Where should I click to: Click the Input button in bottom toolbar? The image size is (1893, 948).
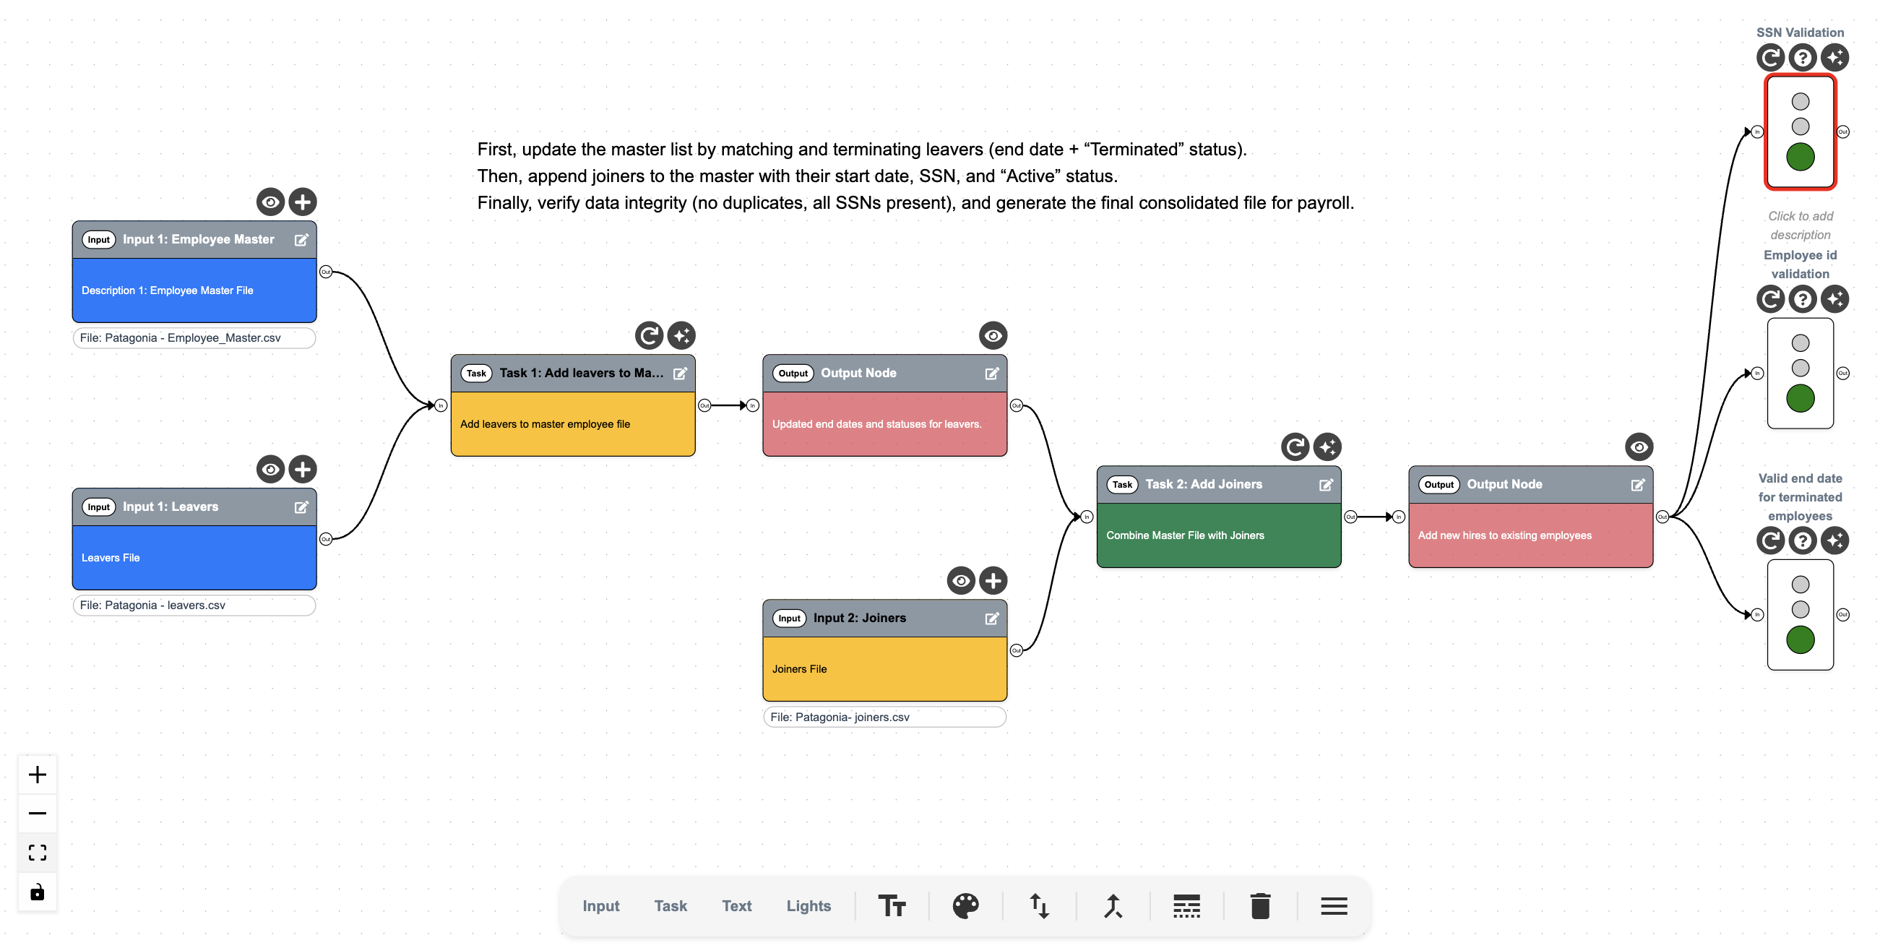click(x=600, y=905)
